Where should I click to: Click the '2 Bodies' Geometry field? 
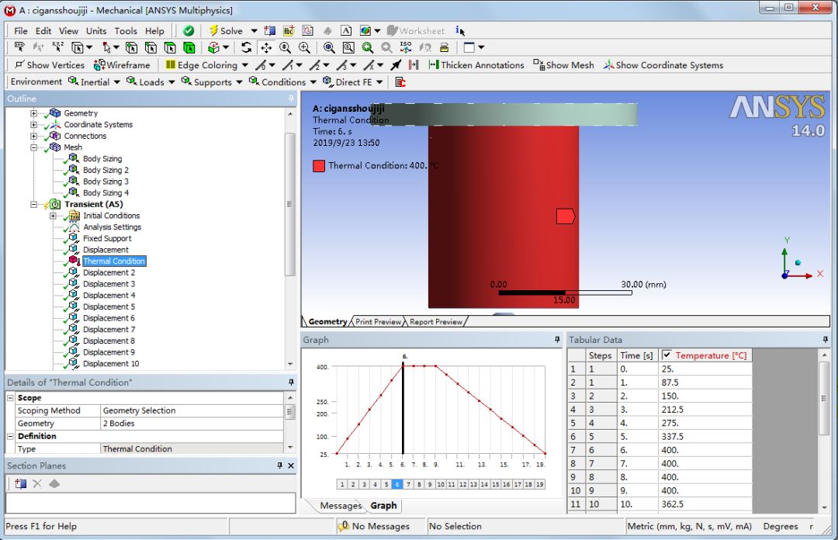(192, 424)
